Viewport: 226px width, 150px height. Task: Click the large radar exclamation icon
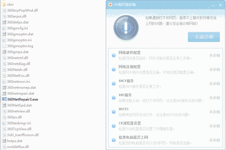[126, 28]
